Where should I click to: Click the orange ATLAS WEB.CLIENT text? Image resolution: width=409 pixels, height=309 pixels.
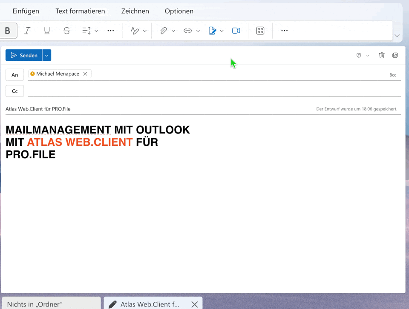click(80, 142)
